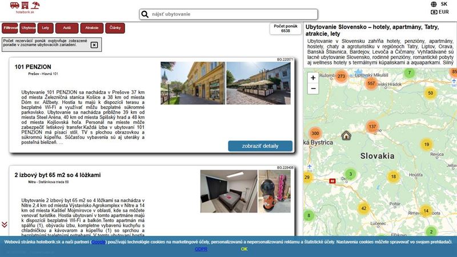Select the green 7 cluster on the map

(409, 73)
